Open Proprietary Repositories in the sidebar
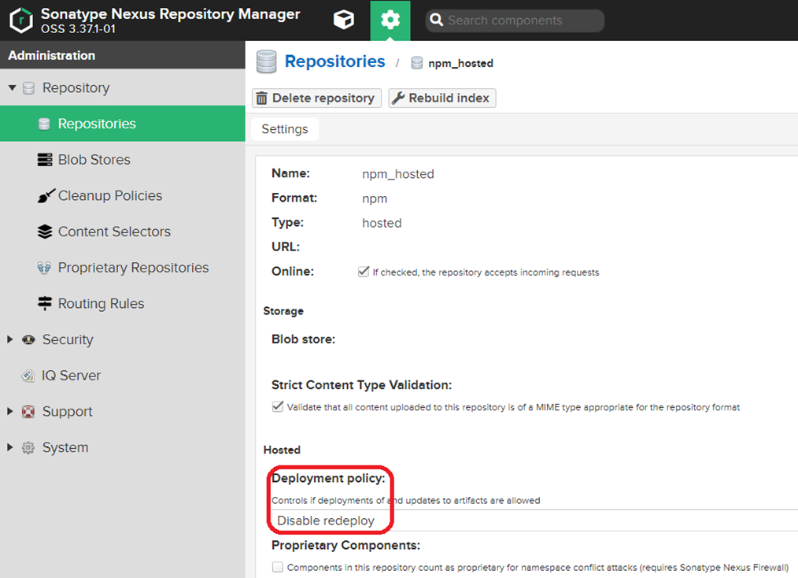 pos(133,268)
